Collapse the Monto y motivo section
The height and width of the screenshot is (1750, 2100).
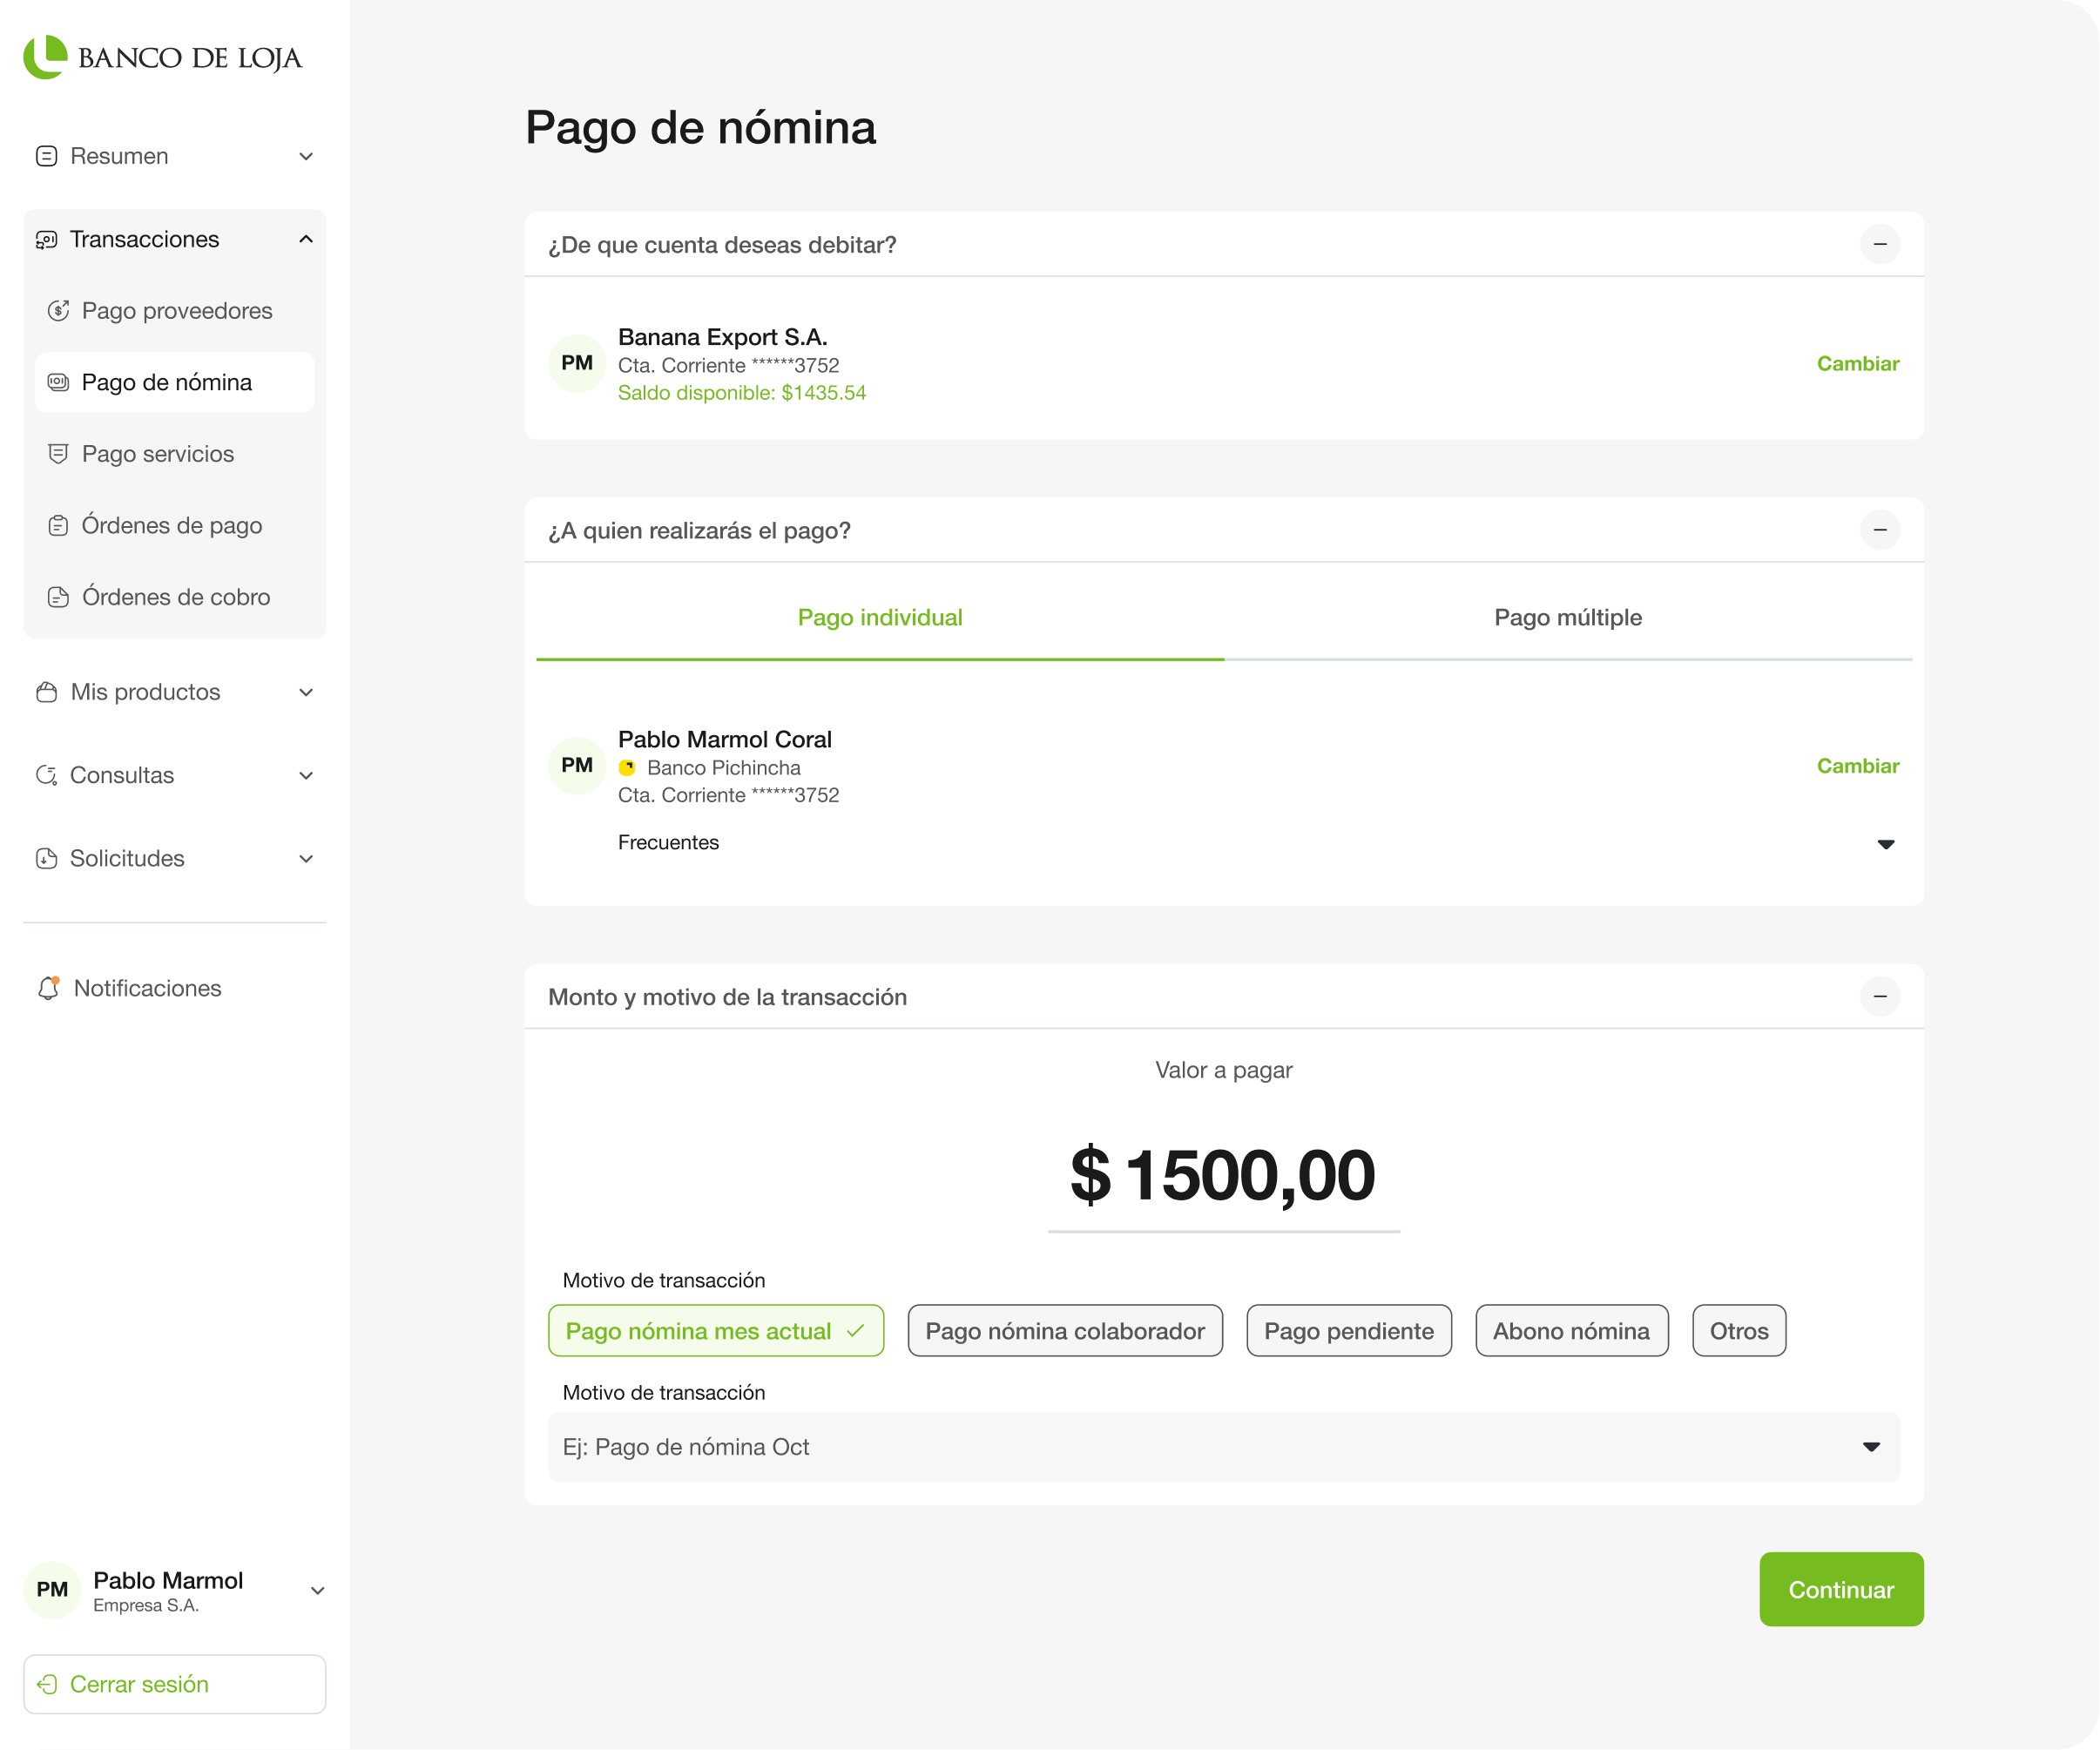tap(1879, 996)
